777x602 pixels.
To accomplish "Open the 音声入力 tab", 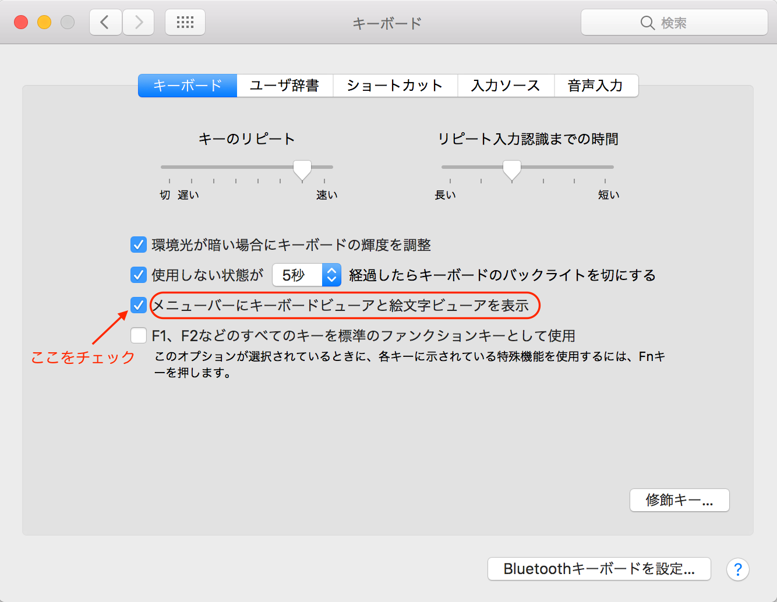I will 596,86.
